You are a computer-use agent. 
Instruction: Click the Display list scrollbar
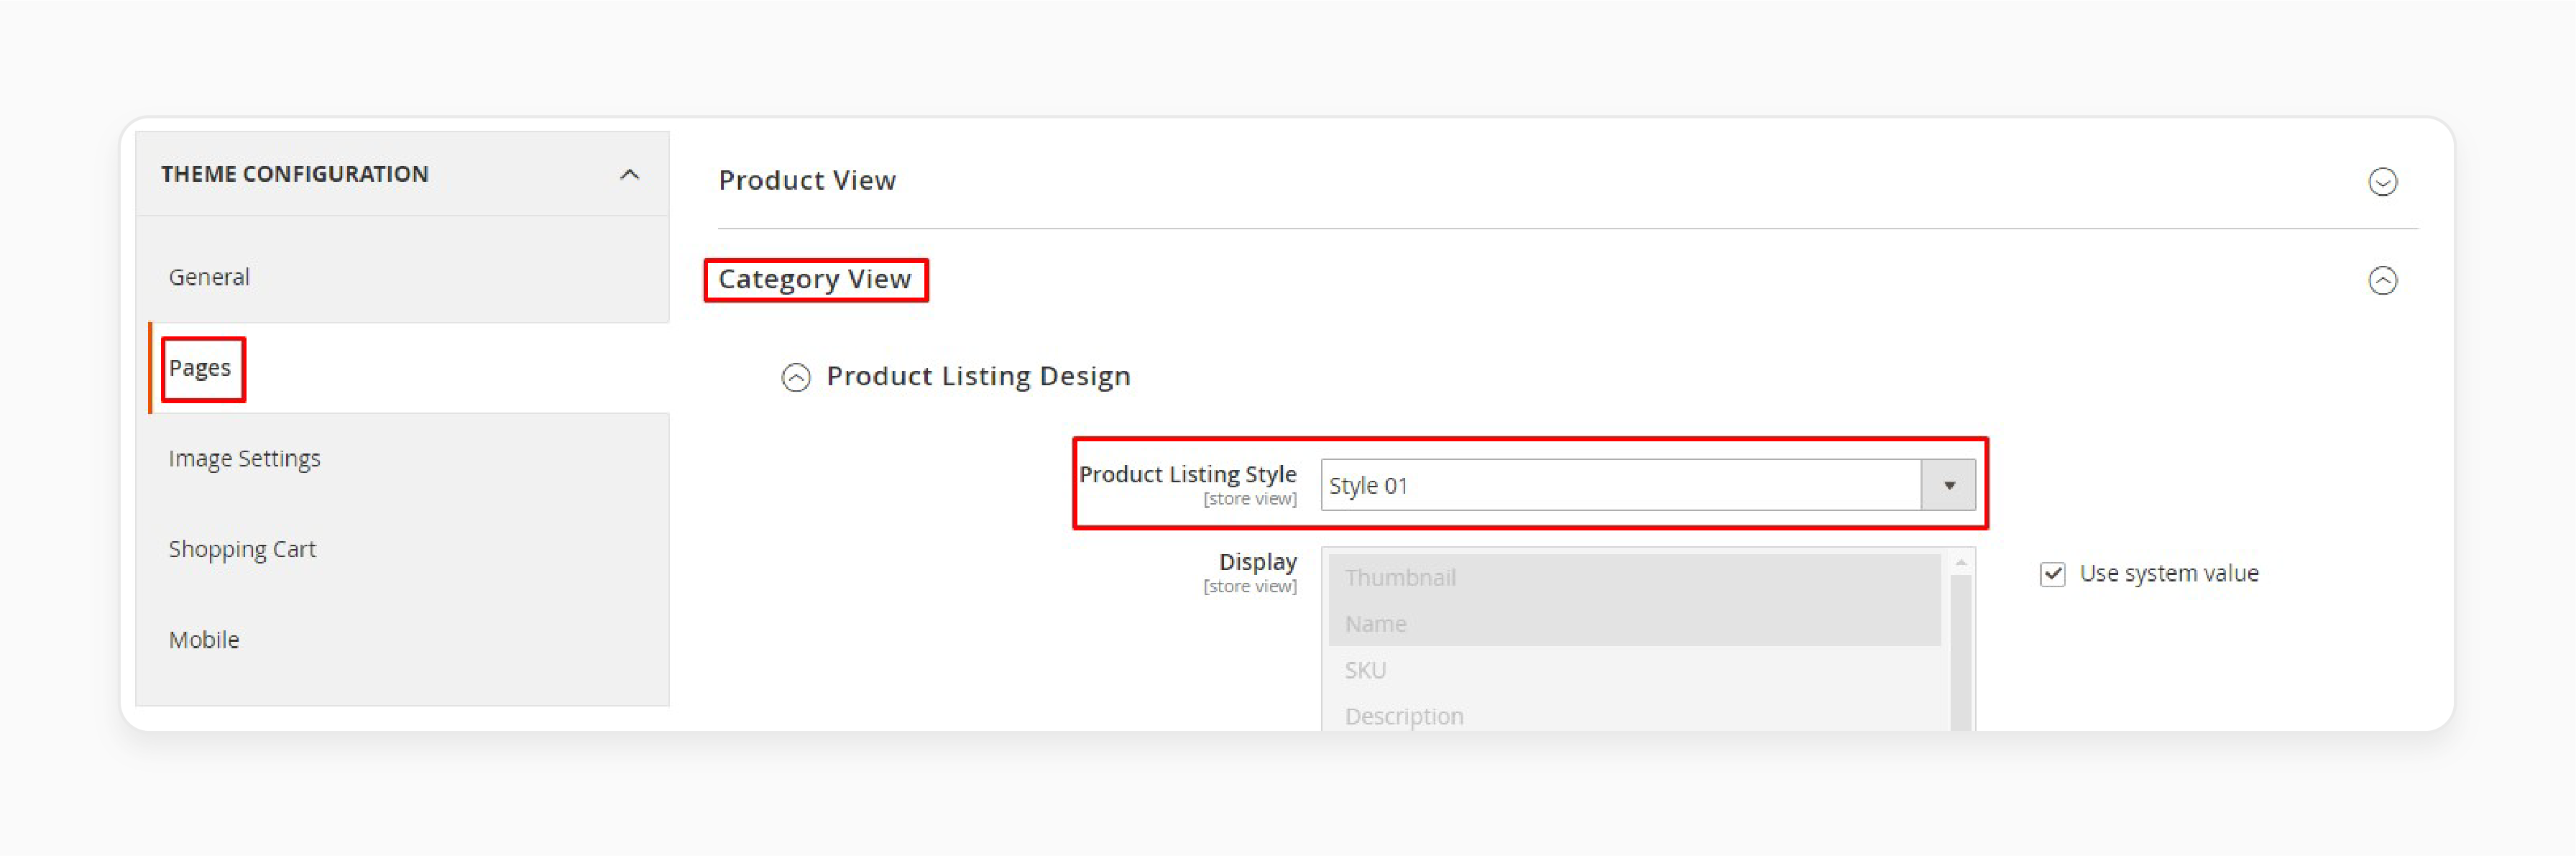[1960, 653]
